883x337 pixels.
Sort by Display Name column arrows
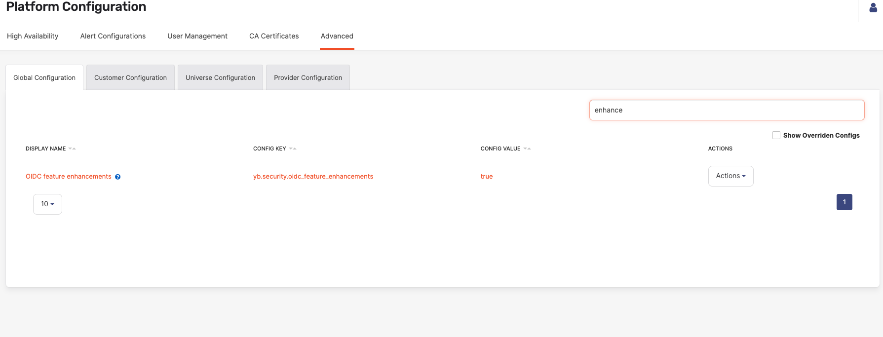(72, 149)
